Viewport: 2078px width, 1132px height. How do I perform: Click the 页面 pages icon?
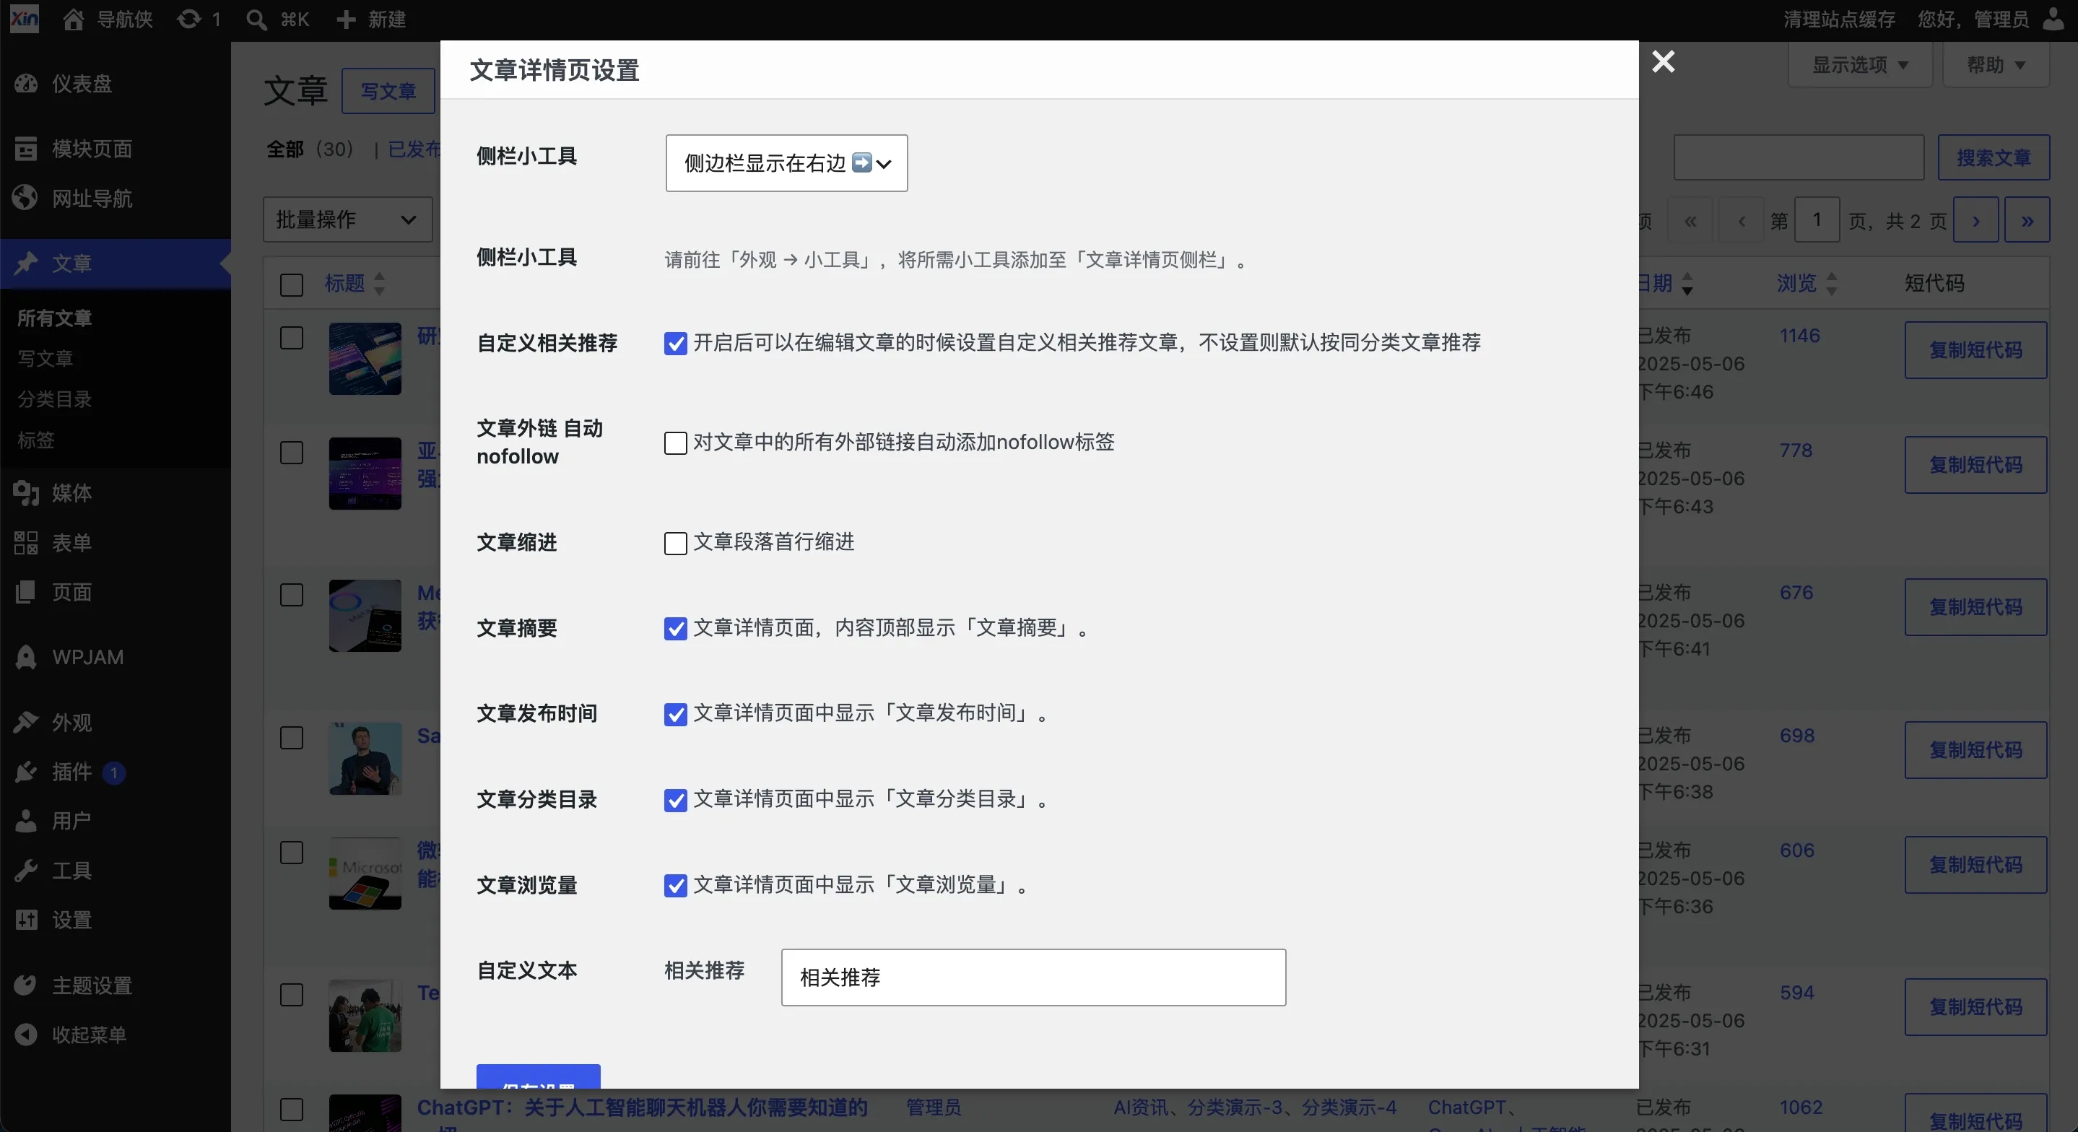pos(26,592)
